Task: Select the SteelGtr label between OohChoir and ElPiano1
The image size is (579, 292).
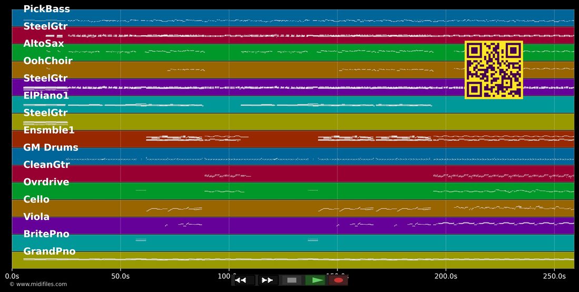Action: [45, 78]
